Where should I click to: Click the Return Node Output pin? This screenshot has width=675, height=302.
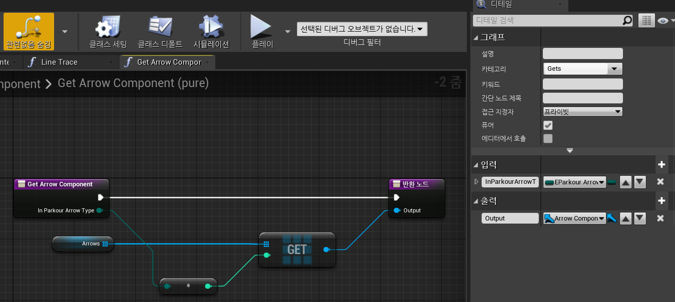pyautogui.click(x=397, y=210)
